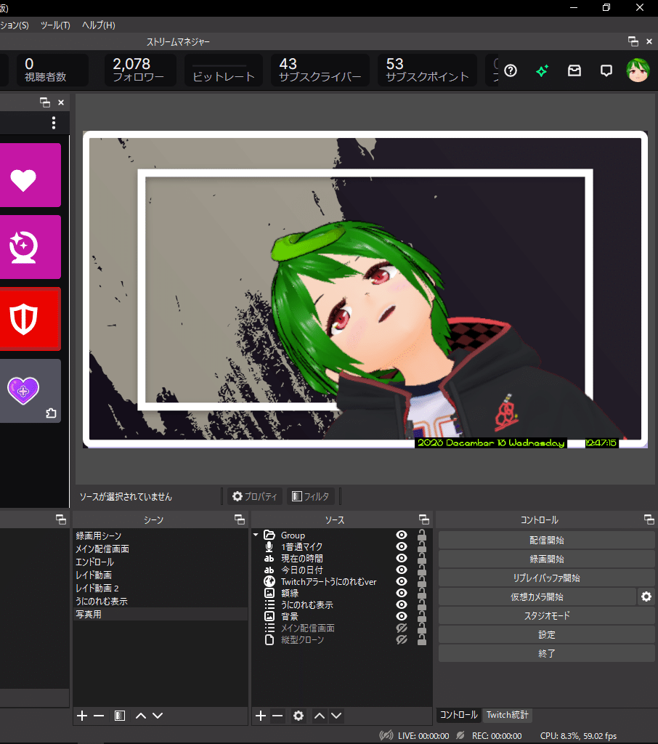Open scene filters icon in scene toolbar
The height and width of the screenshot is (744, 658).
[x=120, y=716]
